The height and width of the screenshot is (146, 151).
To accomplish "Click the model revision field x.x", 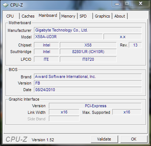I will (123, 37).
